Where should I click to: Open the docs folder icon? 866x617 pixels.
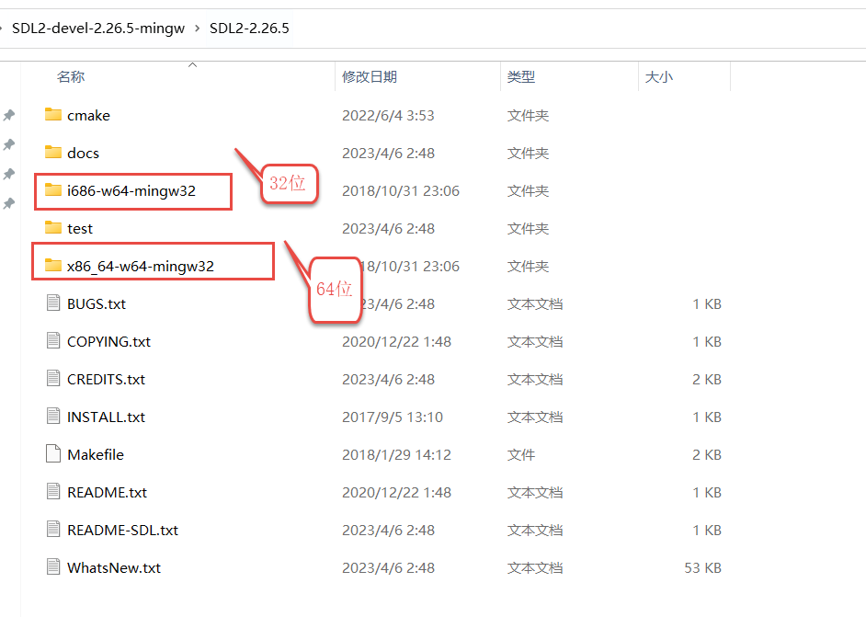pyautogui.click(x=55, y=152)
